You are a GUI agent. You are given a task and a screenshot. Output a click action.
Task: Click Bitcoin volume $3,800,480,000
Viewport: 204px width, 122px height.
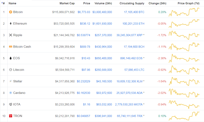pyautogui.click(x=102, y=12)
